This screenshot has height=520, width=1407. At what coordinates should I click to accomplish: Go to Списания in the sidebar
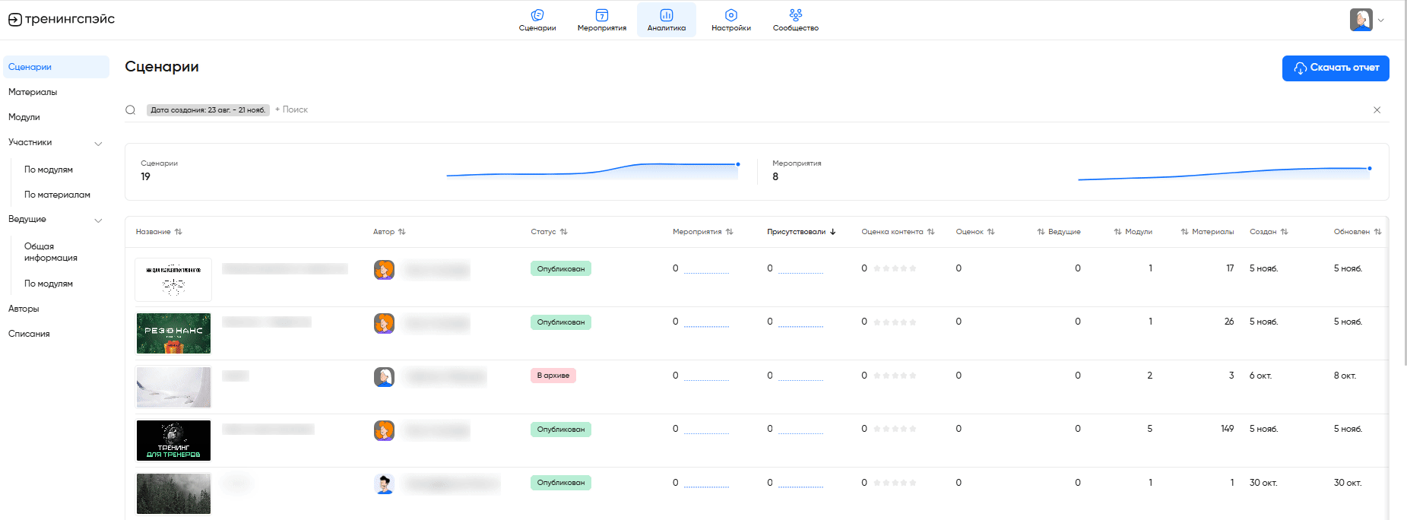pyautogui.click(x=29, y=334)
